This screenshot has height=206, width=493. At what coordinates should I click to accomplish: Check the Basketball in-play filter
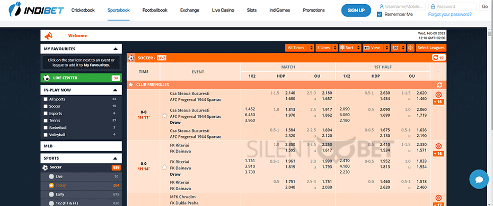46,128
